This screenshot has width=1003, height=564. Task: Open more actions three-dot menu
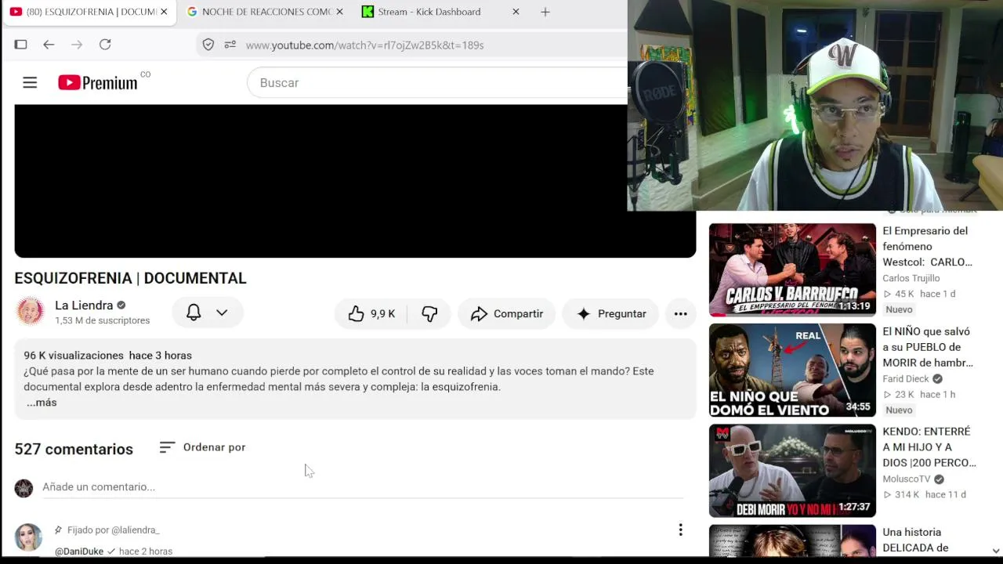click(681, 313)
